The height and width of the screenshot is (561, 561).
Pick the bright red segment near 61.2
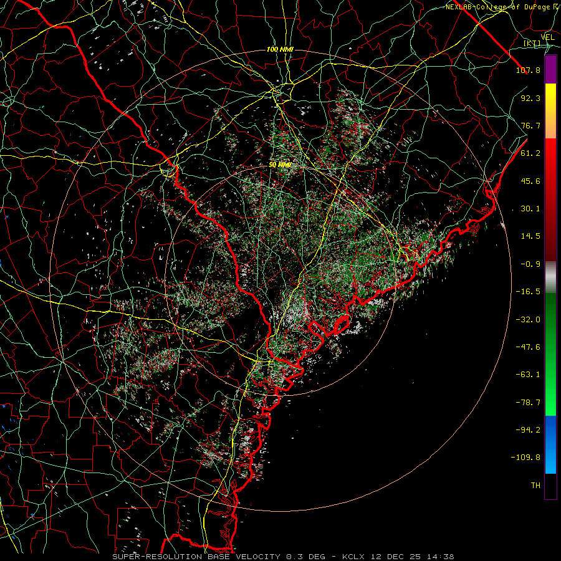550,153
